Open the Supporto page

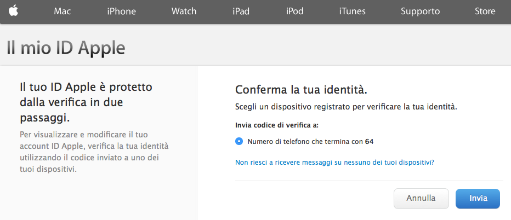pyautogui.click(x=420, y=11)
